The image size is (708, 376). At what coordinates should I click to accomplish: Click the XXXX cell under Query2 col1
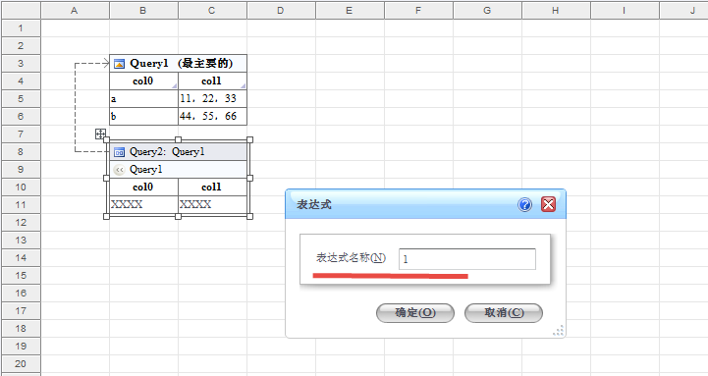pyautogui.click(x=212, y=205)
